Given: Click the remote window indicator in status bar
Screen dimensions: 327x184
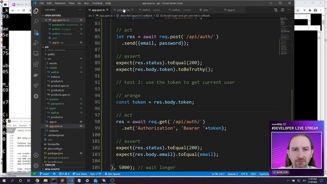Looking at the screenshot, I should click(x=35, y=174).
